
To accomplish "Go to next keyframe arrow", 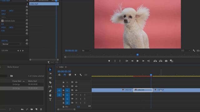I will pos(23,51).
